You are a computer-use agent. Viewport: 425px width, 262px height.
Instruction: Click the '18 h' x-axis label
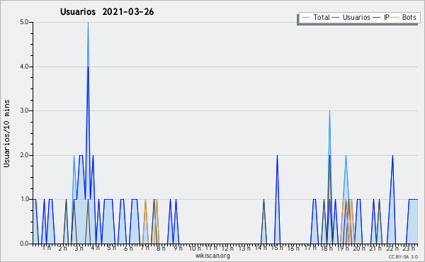tap(327, 249)
